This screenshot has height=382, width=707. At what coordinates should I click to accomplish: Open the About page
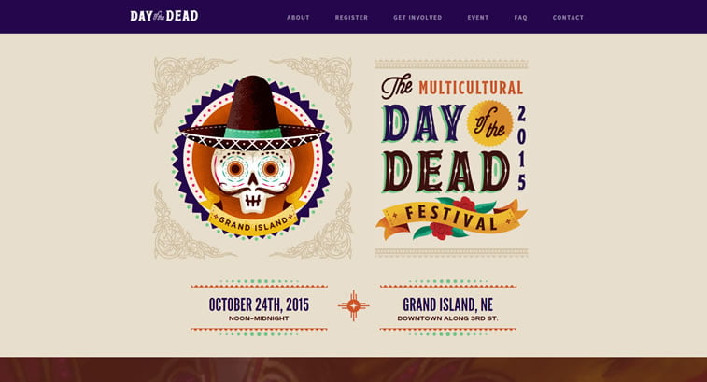tap(298, 18)
